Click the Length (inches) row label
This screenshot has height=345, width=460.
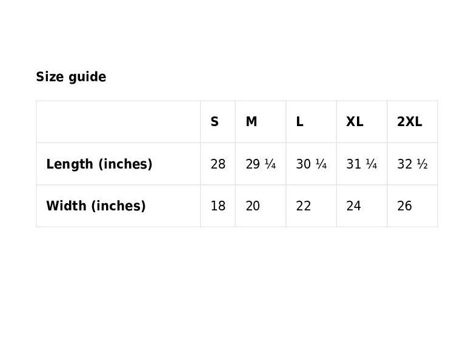coord(99,164)
